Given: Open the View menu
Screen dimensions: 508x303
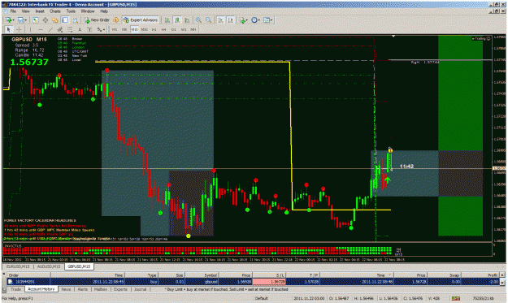Looking at the screenshot, I should pyautogui.click(x=25, y=11).
